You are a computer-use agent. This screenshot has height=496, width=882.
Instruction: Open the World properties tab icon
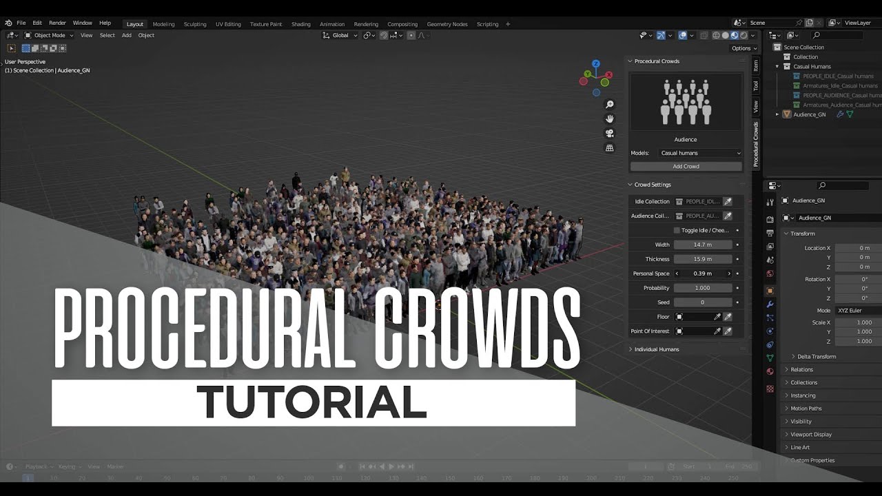(x=770, y=273)
